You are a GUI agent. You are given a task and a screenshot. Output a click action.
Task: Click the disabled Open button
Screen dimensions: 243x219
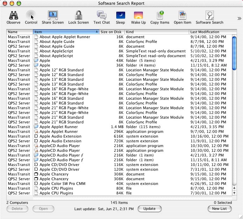43,209
